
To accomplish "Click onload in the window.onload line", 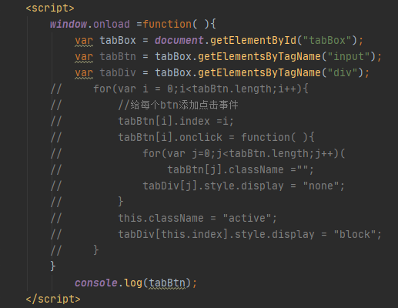I will point(112,24).
